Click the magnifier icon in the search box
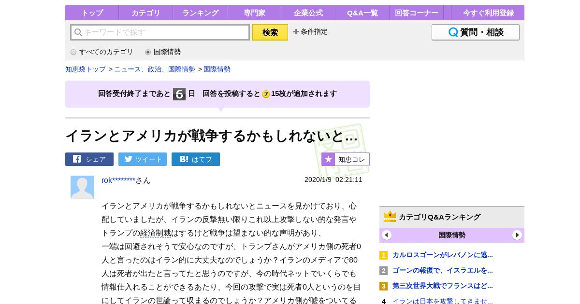The image size is (580, 304). [78, 32]
